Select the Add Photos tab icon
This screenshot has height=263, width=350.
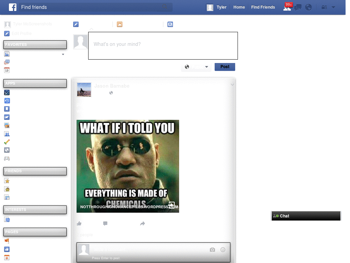[x=120, y=24]
